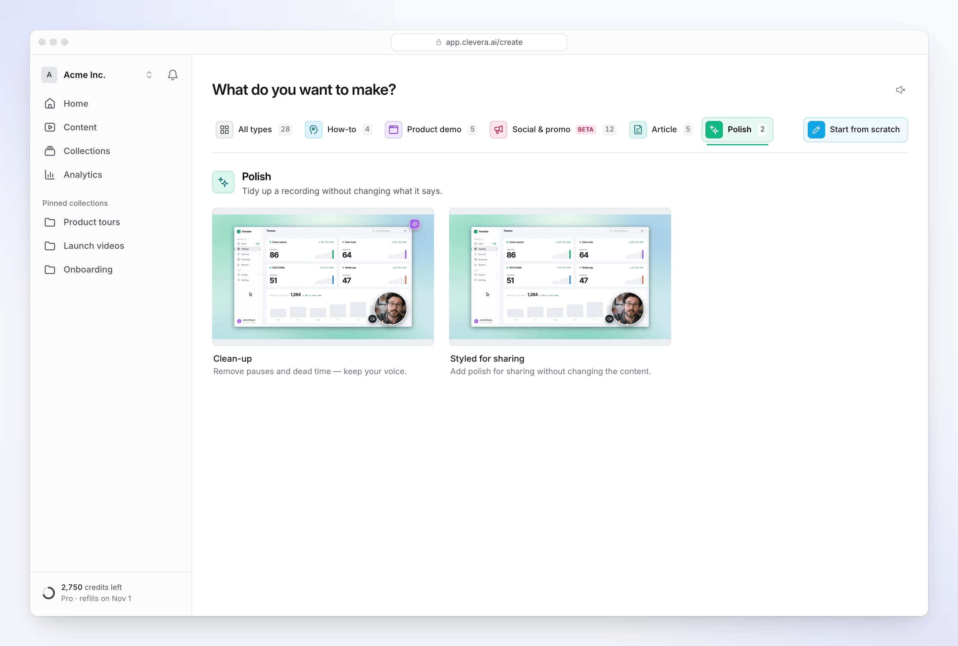
Task: Switch to Product demo tab
Action: (x=431, y=129)
